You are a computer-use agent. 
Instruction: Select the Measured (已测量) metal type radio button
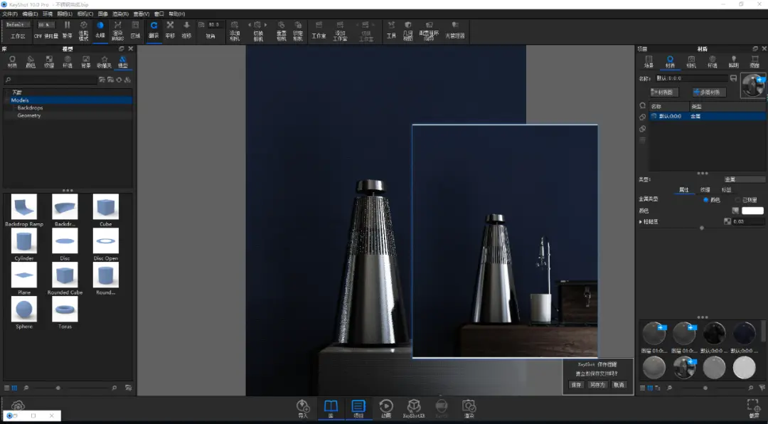pos(737,200)
